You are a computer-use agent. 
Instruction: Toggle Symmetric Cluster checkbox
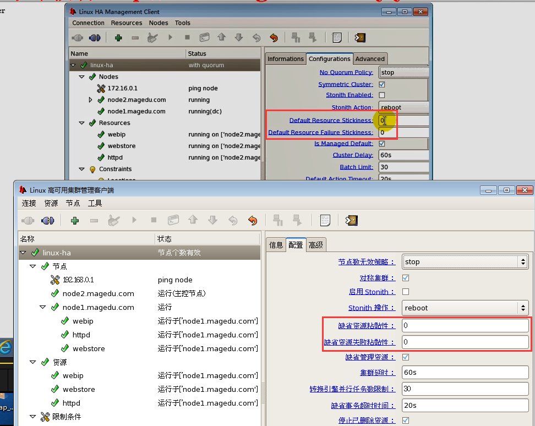coord(382,84)
